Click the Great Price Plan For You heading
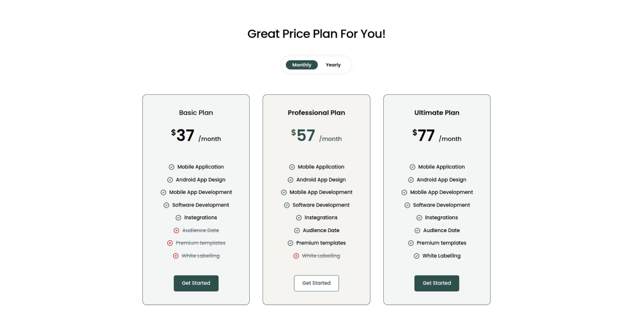This screenshot has height=327, width=633. click(316, 34)
